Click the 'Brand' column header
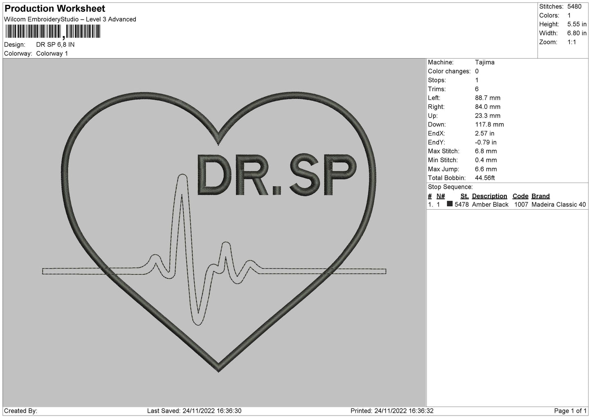591x418 pixels. pyautogui.click(x=541, y=196)
